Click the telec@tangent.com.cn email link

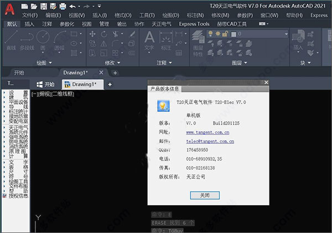coord(210,142)
